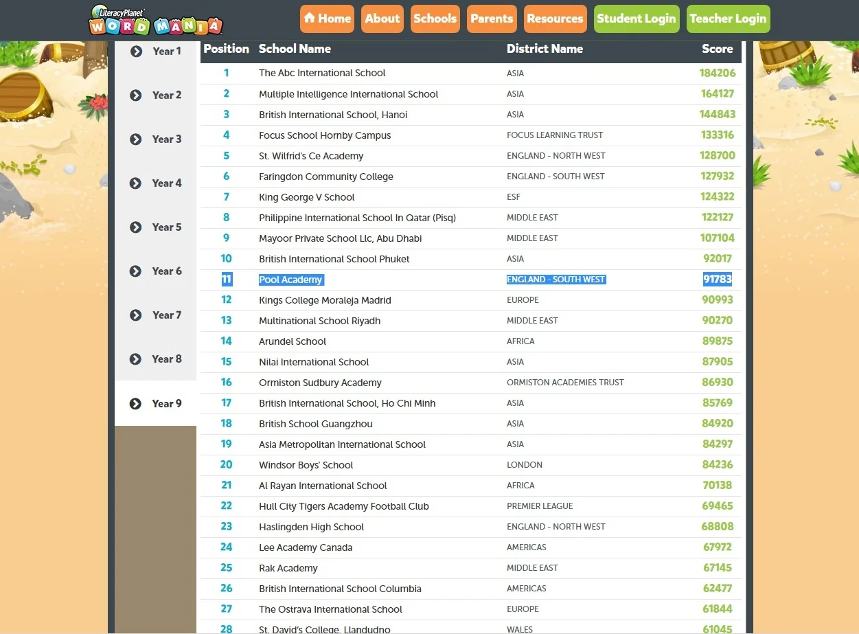Image resolution: width=859 pixels, height=634 pixels.
Task: Click British School Guangzhou
Action: click(316, 424)
